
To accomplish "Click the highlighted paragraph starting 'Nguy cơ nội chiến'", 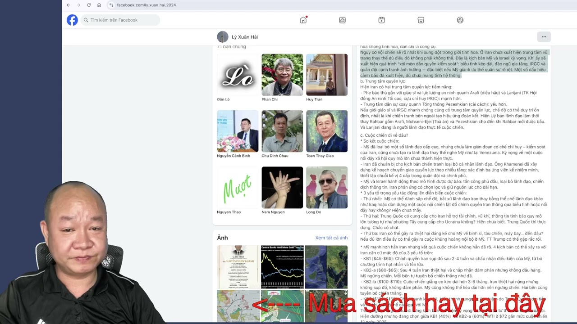I will click(454, 64).
